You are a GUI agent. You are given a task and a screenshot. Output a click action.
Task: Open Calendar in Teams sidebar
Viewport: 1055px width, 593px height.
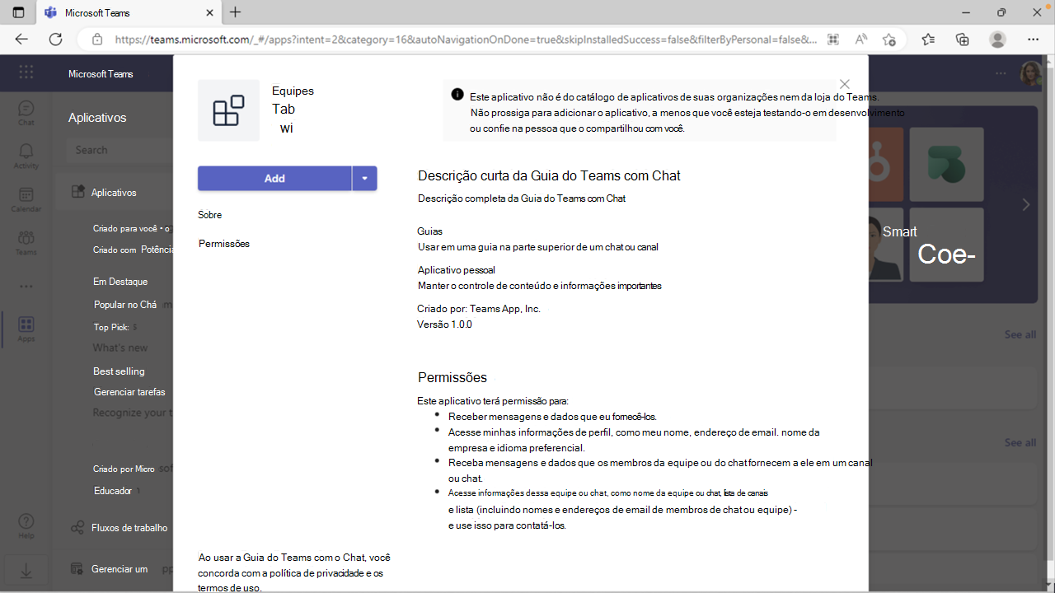pos(26,199)
